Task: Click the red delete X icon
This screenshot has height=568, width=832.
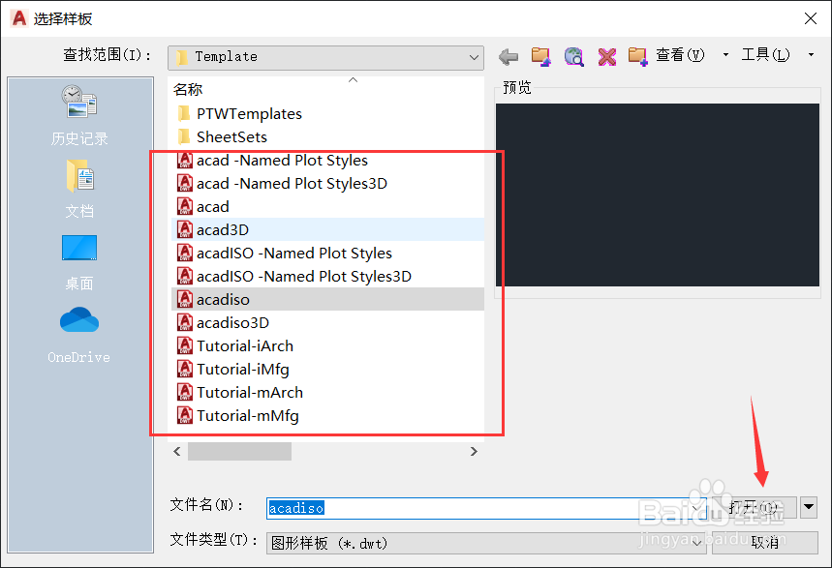Action: [x=606, y=56]
